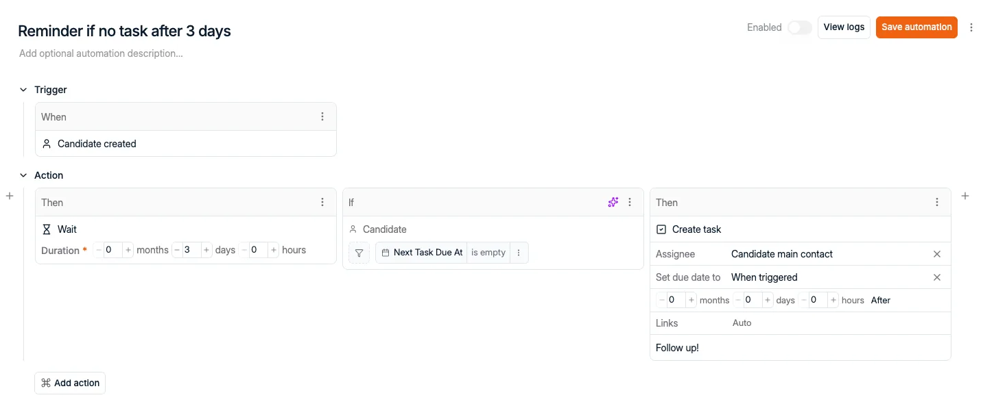Open the Create task block's three-dot menu
The image size is (994, 417).
point(937,202)
